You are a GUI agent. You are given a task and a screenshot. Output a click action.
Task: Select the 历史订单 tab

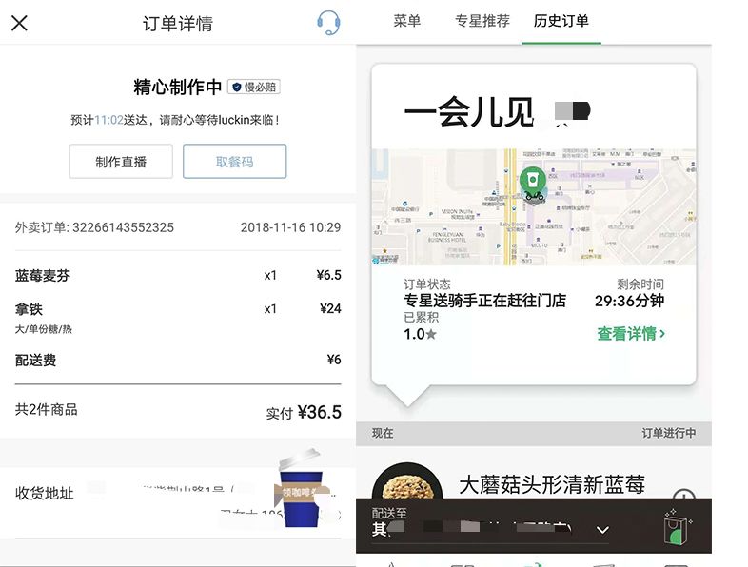(x=561, y=21)
